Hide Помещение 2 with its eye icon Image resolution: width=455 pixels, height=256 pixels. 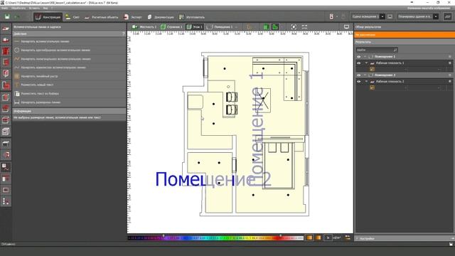coord(358,75)
